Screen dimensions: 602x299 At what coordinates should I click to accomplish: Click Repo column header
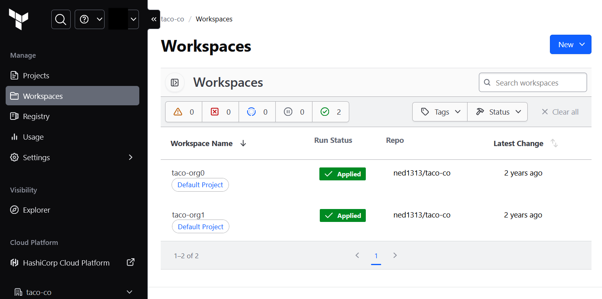click(x=395, y=140)
